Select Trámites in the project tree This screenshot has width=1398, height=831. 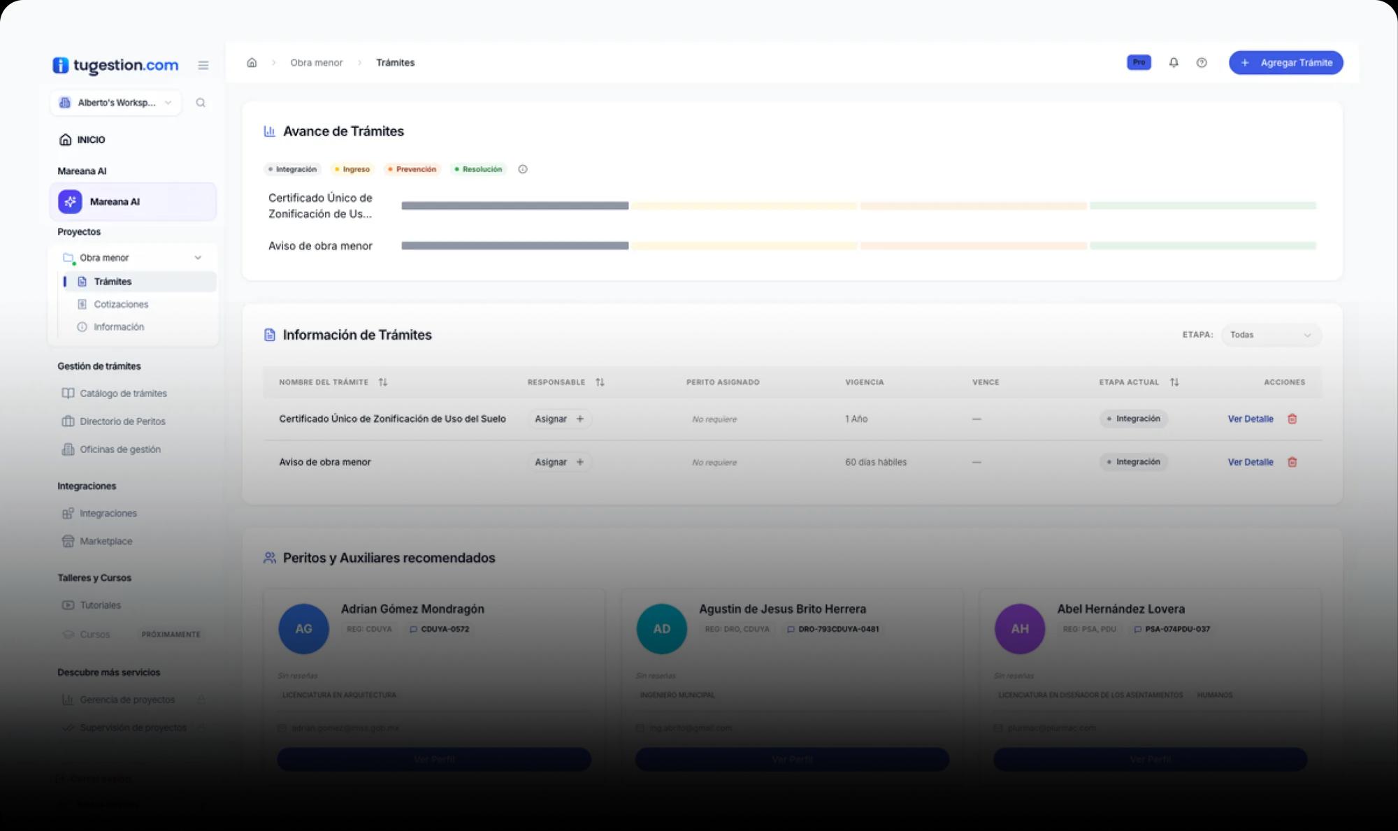(138, 282)
